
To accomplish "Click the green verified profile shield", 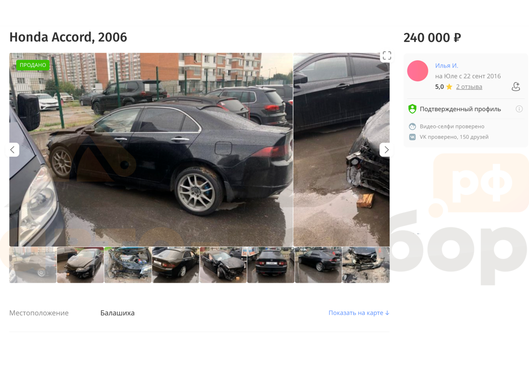I will point(412,109).
